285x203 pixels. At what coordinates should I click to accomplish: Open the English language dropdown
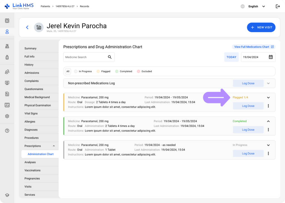[x=256, y=6]
